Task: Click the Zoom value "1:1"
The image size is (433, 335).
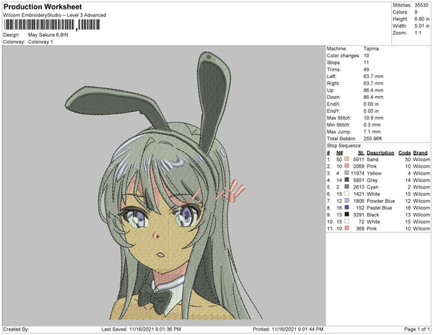Action: click(418, 33)
